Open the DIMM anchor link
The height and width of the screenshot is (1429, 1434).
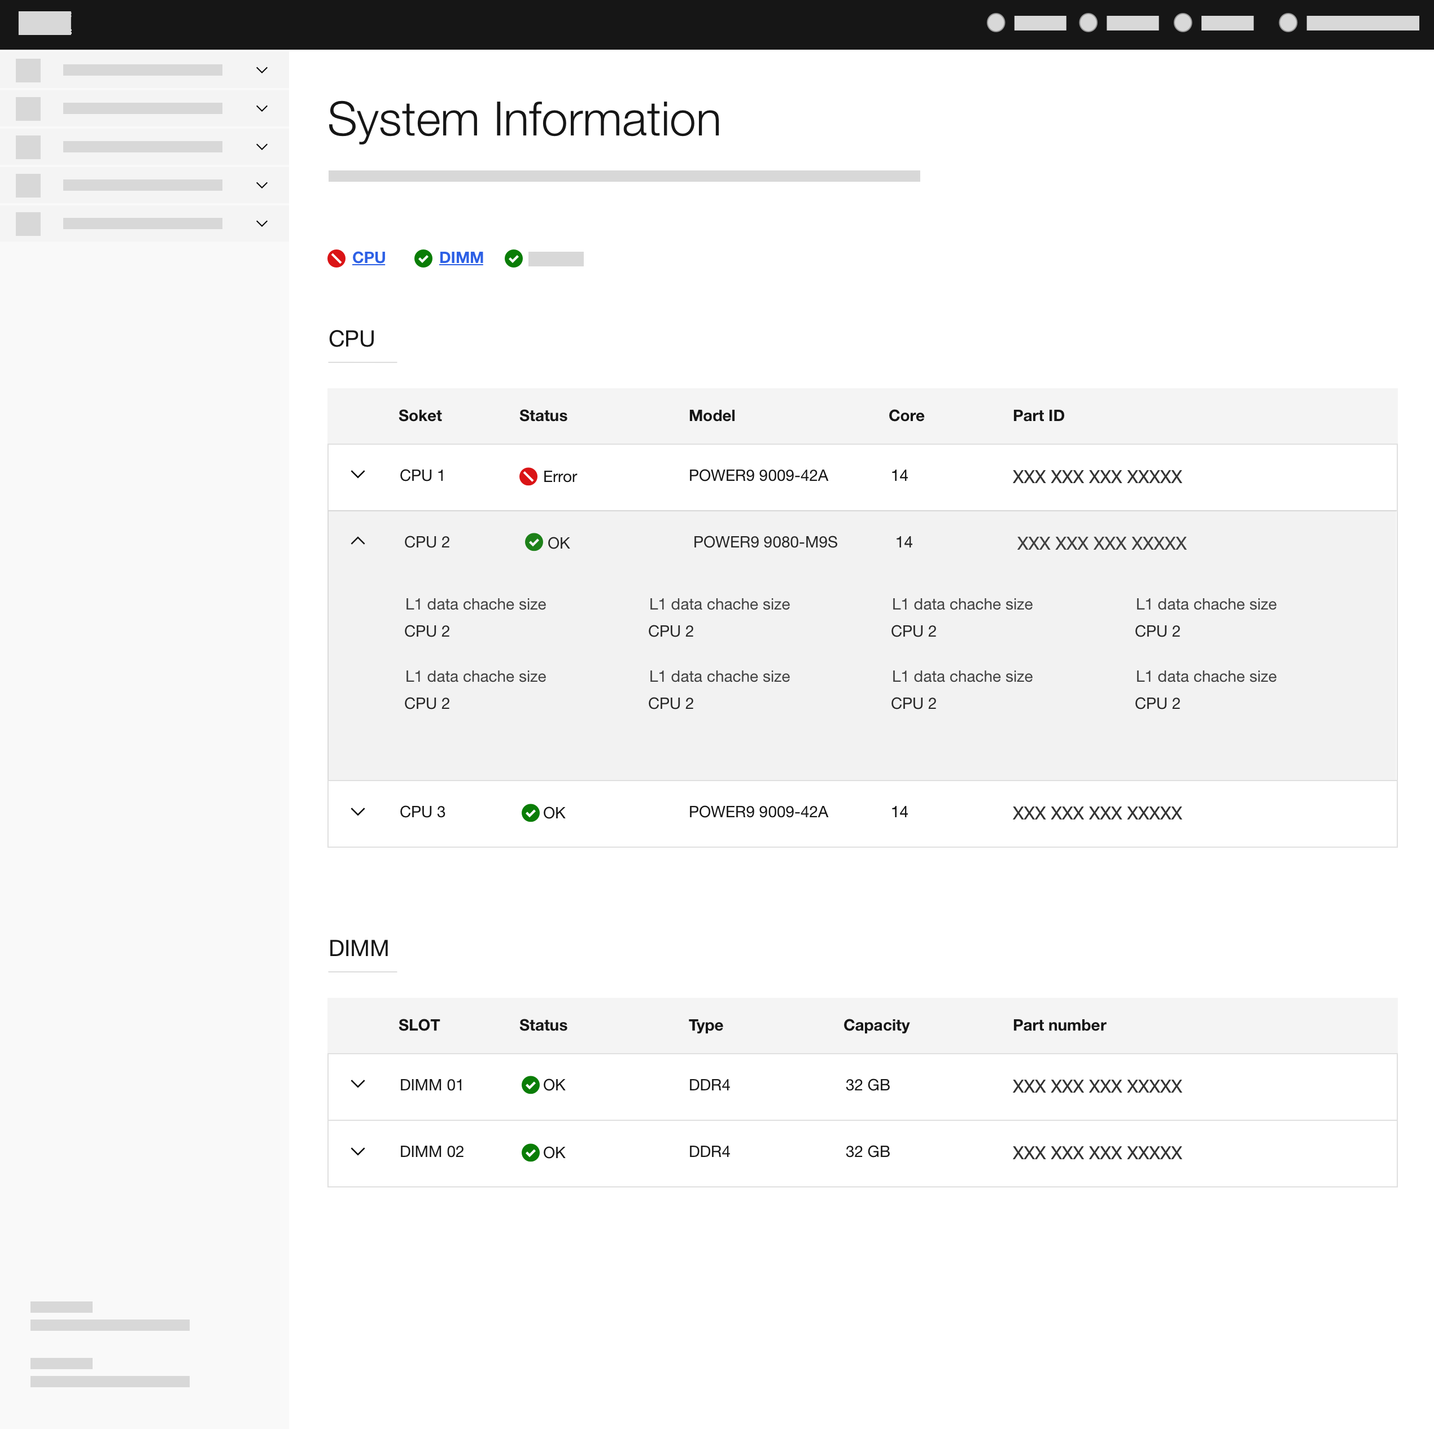pos(462,257)
